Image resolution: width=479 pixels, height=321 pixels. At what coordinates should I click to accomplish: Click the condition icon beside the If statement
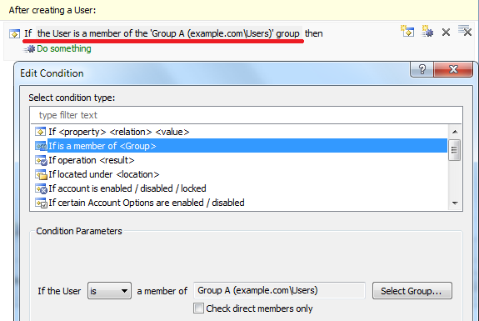[14, 33]
